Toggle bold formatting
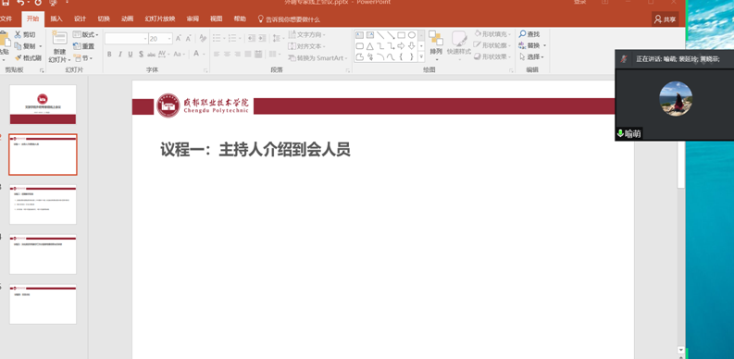This screenshot has height=359, width=734. 109,55
